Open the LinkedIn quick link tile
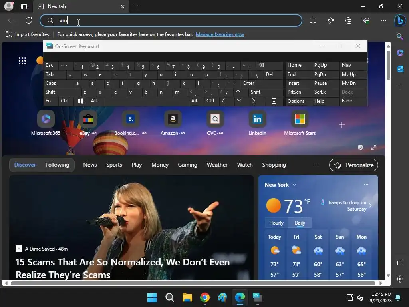Image resolution: width=409 pixels, height=307 pixels. tap(258, 123)
